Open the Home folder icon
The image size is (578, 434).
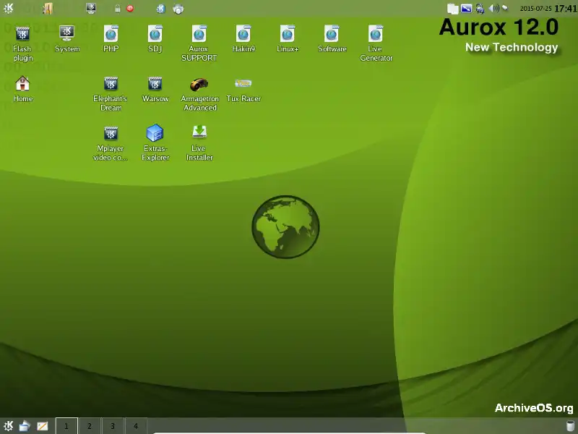(22, 83)
